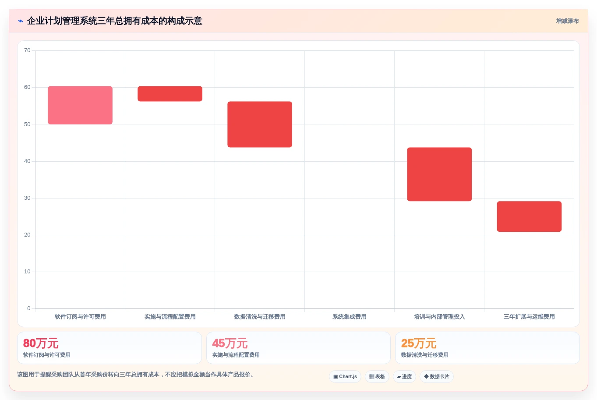Screen dimensions: 597x400
Task: Click the x-axis label 数据清洗与迁移费用
Action: pos(260,317)
